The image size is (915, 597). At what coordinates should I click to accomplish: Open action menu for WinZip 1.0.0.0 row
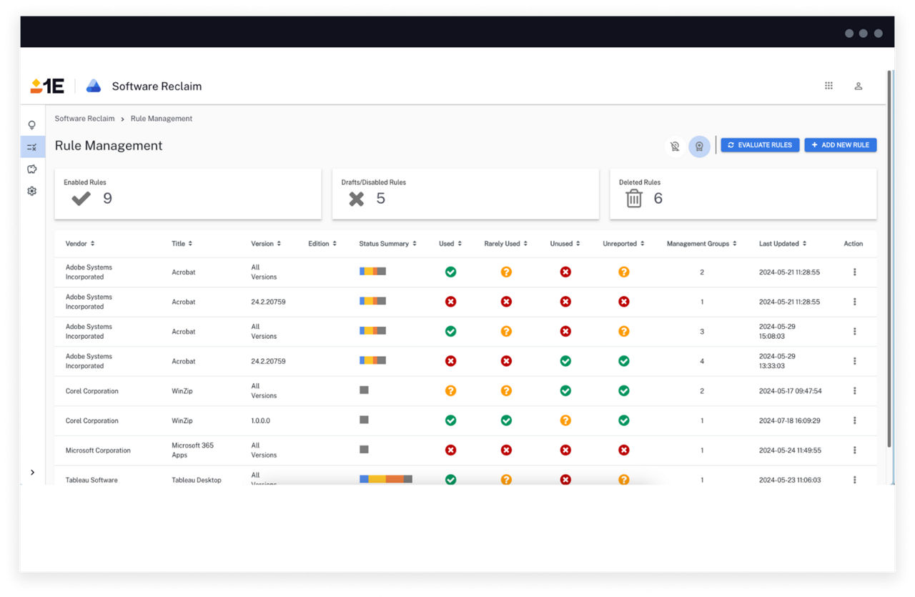tap(854, 420)
